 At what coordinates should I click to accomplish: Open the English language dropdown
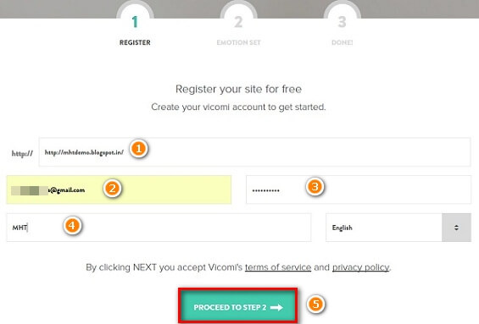398,228
